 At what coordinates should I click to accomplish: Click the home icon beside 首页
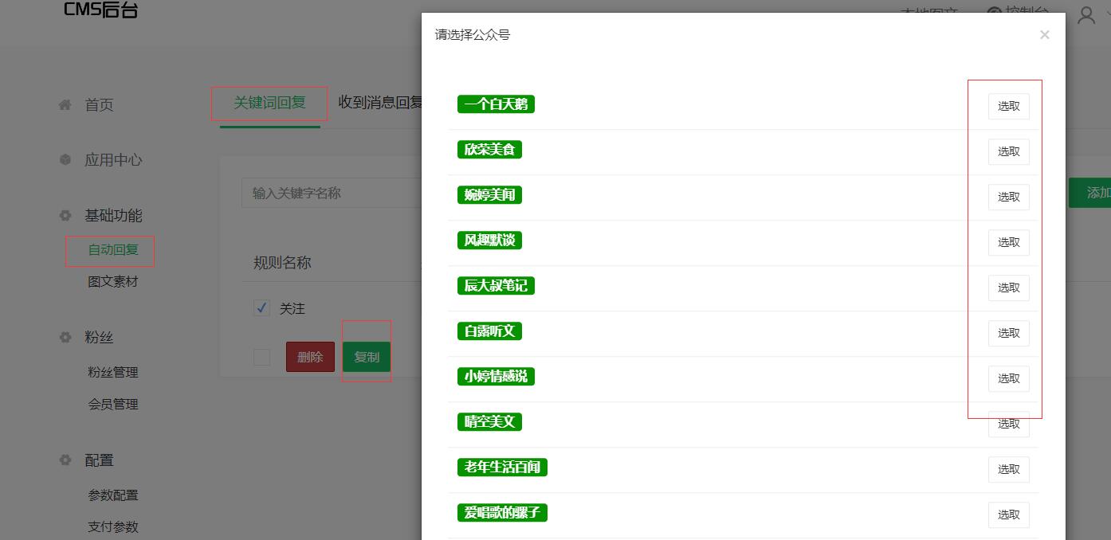click(65, 104)
